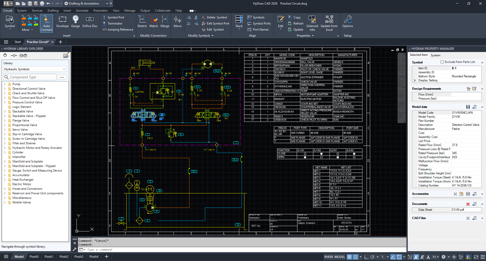
Task: Open the D1VW.pdf data sheet
Action: pyautogui.click(x=458, y=209)
